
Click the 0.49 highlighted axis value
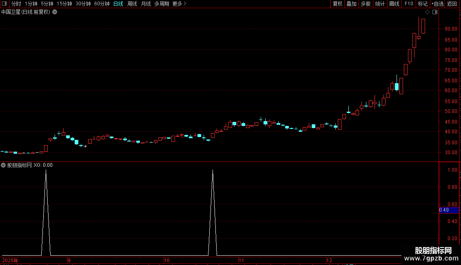[449, 210]
